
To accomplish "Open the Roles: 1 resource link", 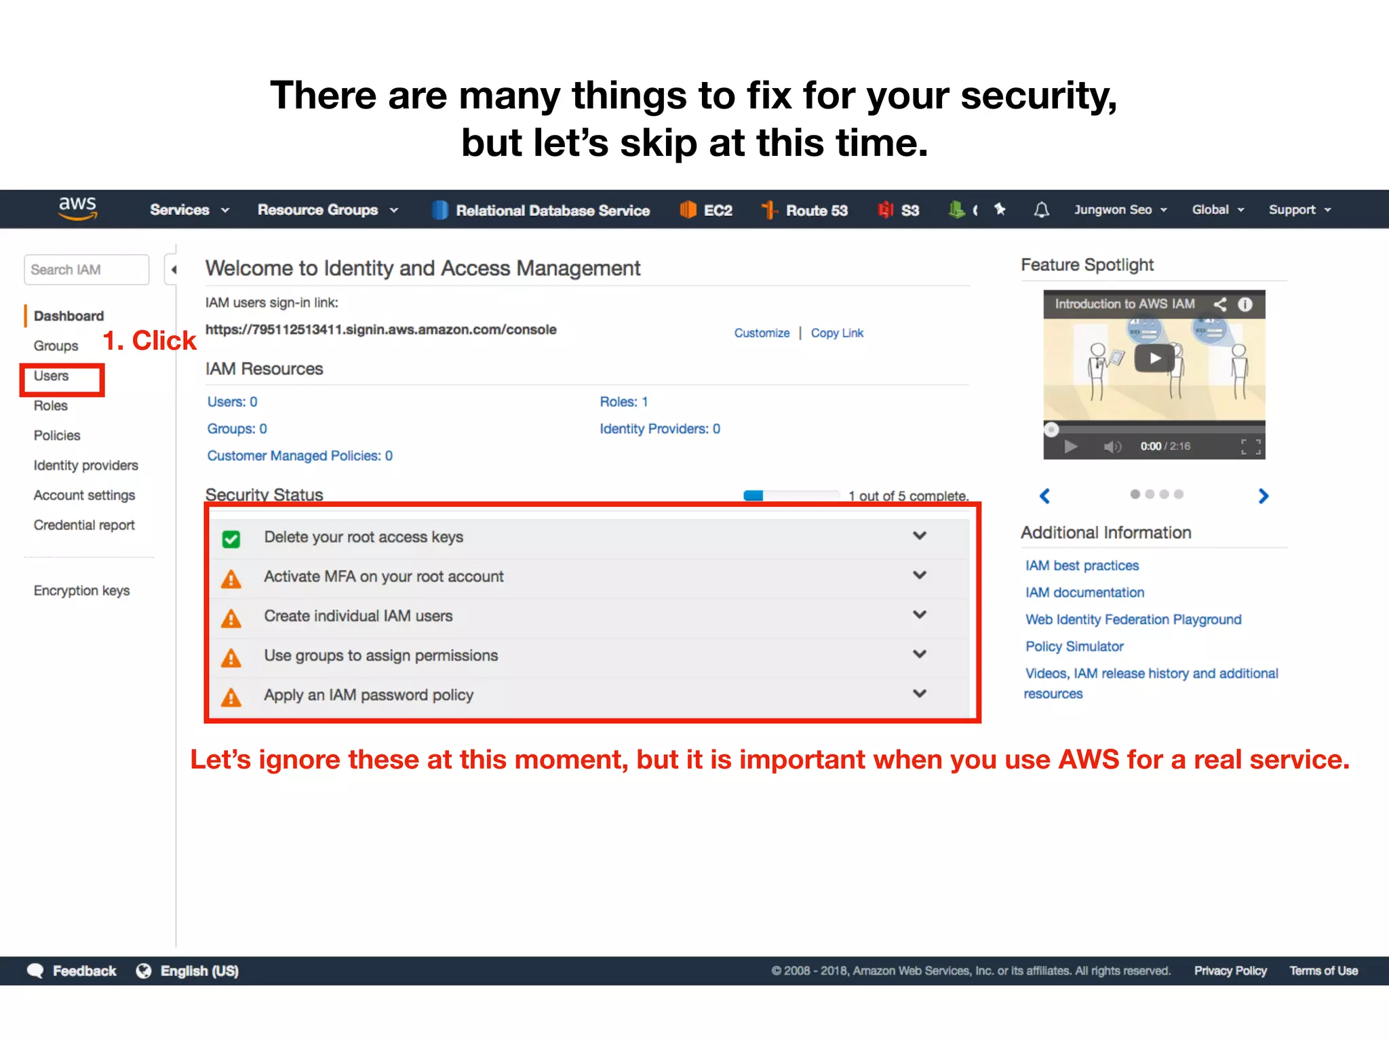I will 624,402.
